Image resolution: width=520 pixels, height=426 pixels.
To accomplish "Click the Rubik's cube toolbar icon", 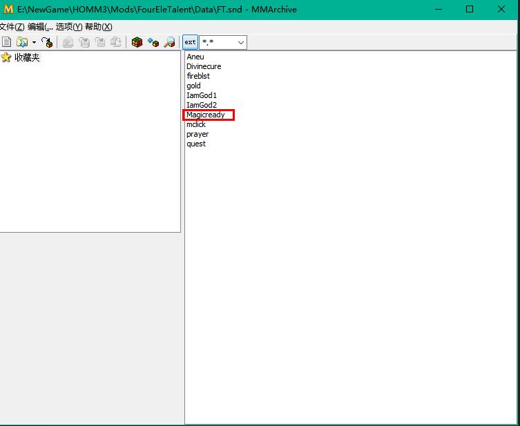I will coord(137,42).
